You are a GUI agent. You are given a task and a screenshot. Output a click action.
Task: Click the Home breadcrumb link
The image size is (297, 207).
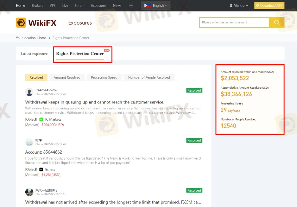[x=42, y=38]
